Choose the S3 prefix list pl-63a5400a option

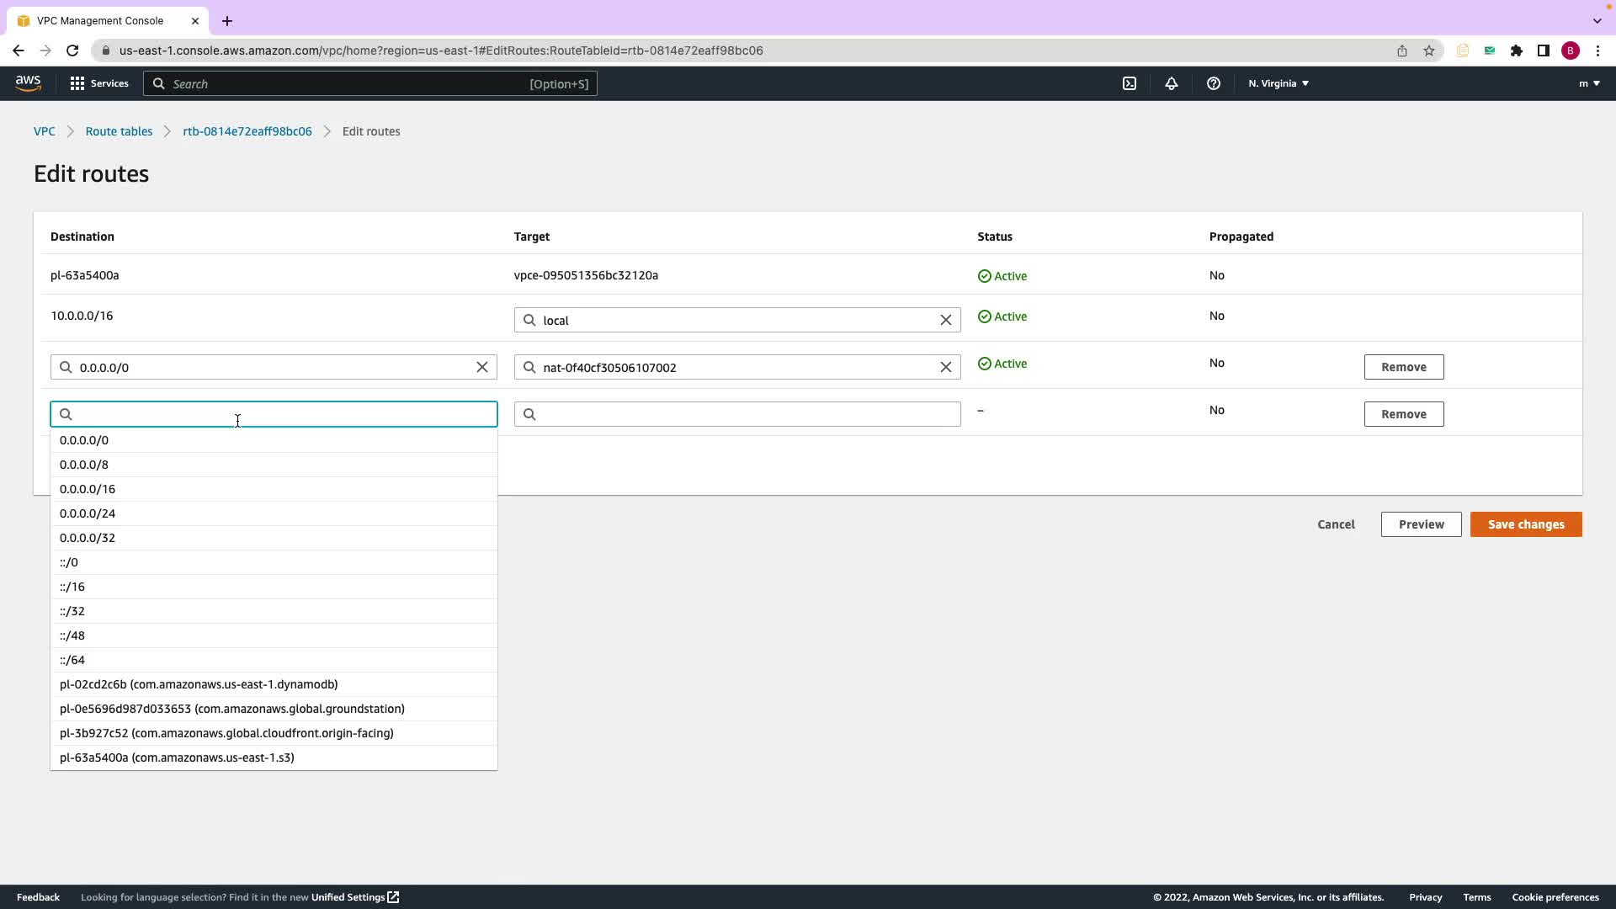[x=177, y=757]
